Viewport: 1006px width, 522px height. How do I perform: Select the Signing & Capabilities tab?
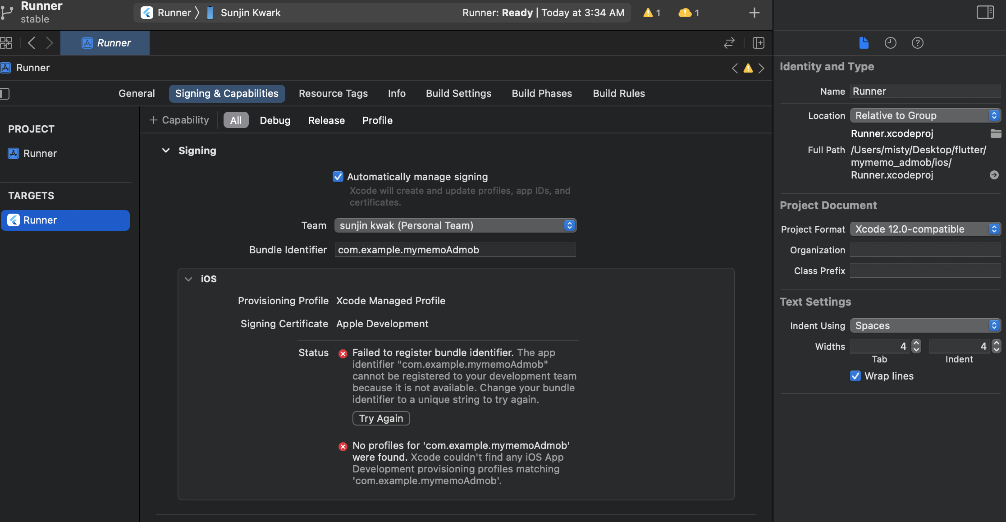coord(227,93)
